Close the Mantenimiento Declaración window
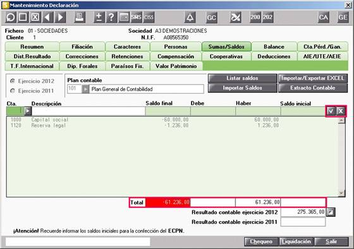 tap(348, 5)
